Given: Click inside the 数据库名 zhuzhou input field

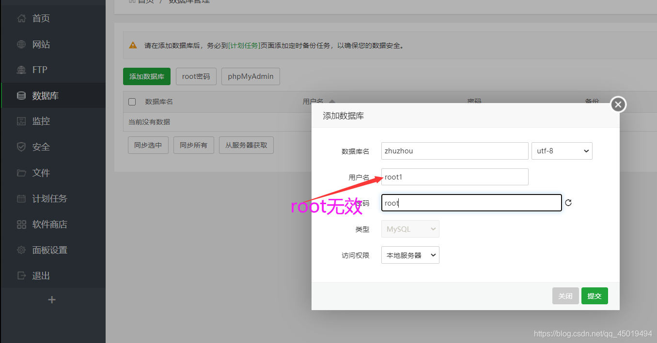Looking at the screenshot, I should (x=454, y=150).
